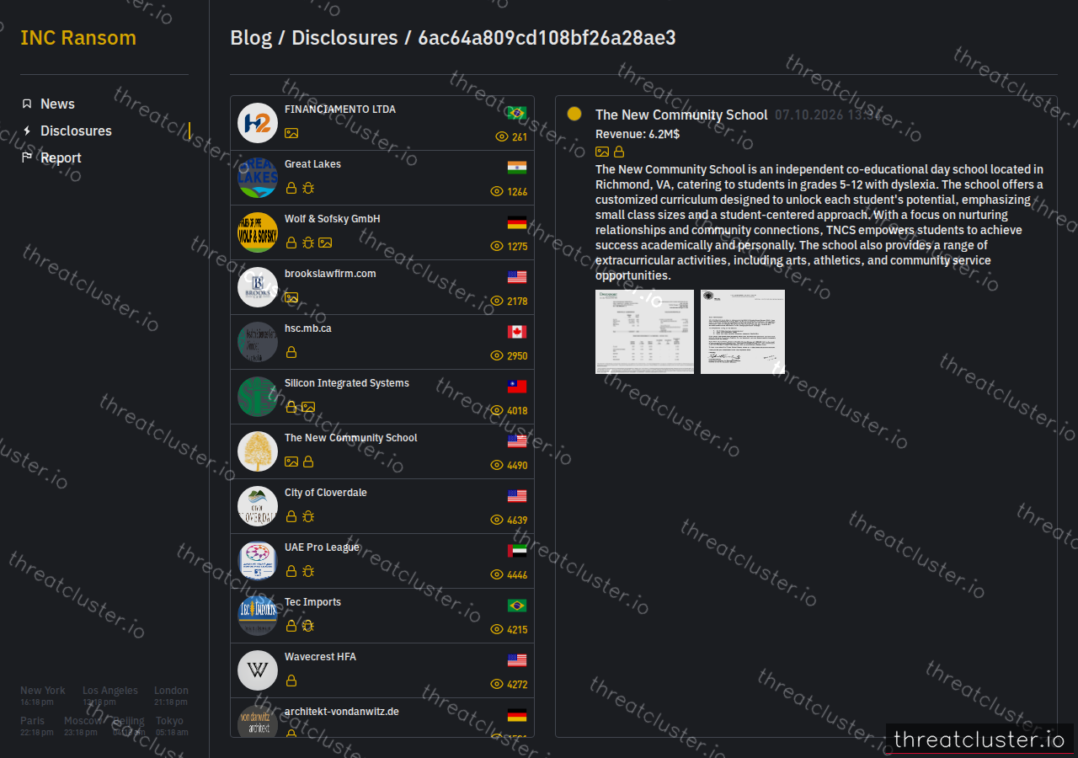Image resolution: width=1078 pixels, height=758 pixels.
Task: Click the lock icon in Great Lakes row
Action: point(291,188)
